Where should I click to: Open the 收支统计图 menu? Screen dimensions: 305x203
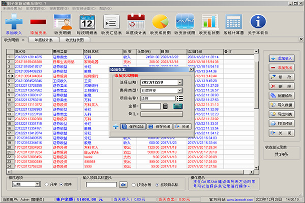[84, 8]
